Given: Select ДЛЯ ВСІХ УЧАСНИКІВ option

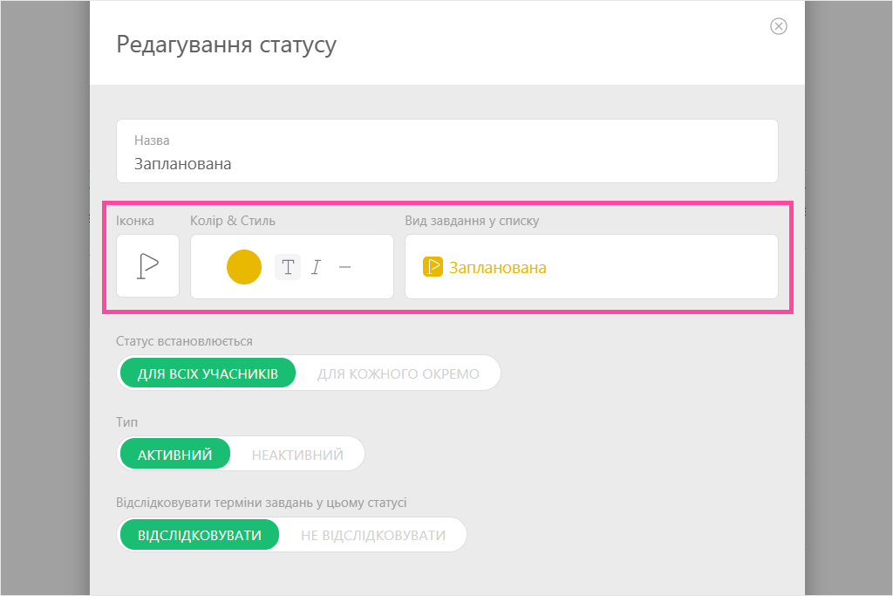Looking at the screenshot, I should pos(208,373).
